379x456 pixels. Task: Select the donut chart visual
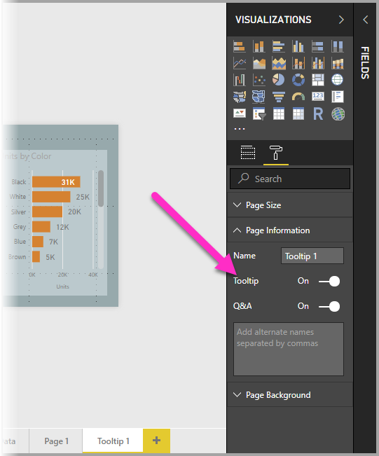(x=298, y=80)
